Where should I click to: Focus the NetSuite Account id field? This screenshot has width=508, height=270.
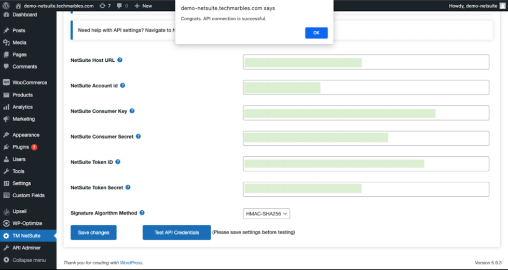366,88
